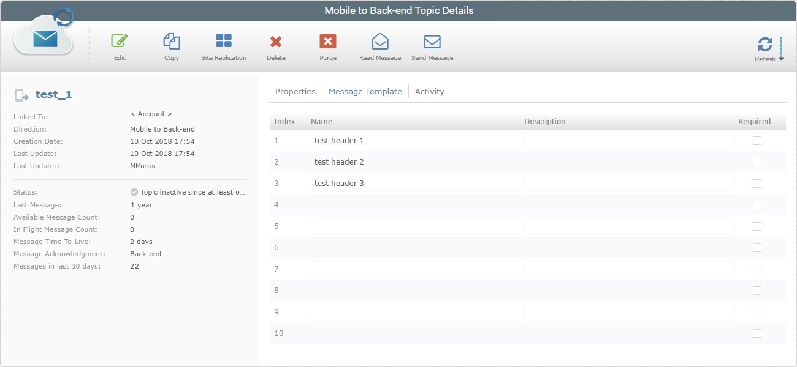Viewport: 797px width, 367px height.
Task: Click the Refresh icon
Action: [765, 44]
